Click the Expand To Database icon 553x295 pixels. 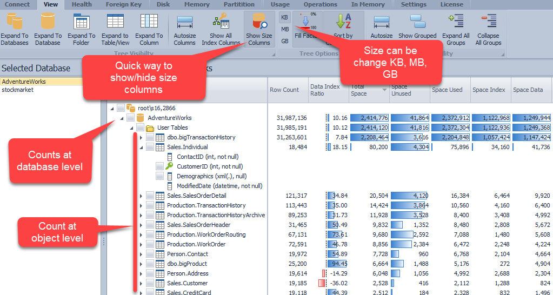(x=48, y=21)
